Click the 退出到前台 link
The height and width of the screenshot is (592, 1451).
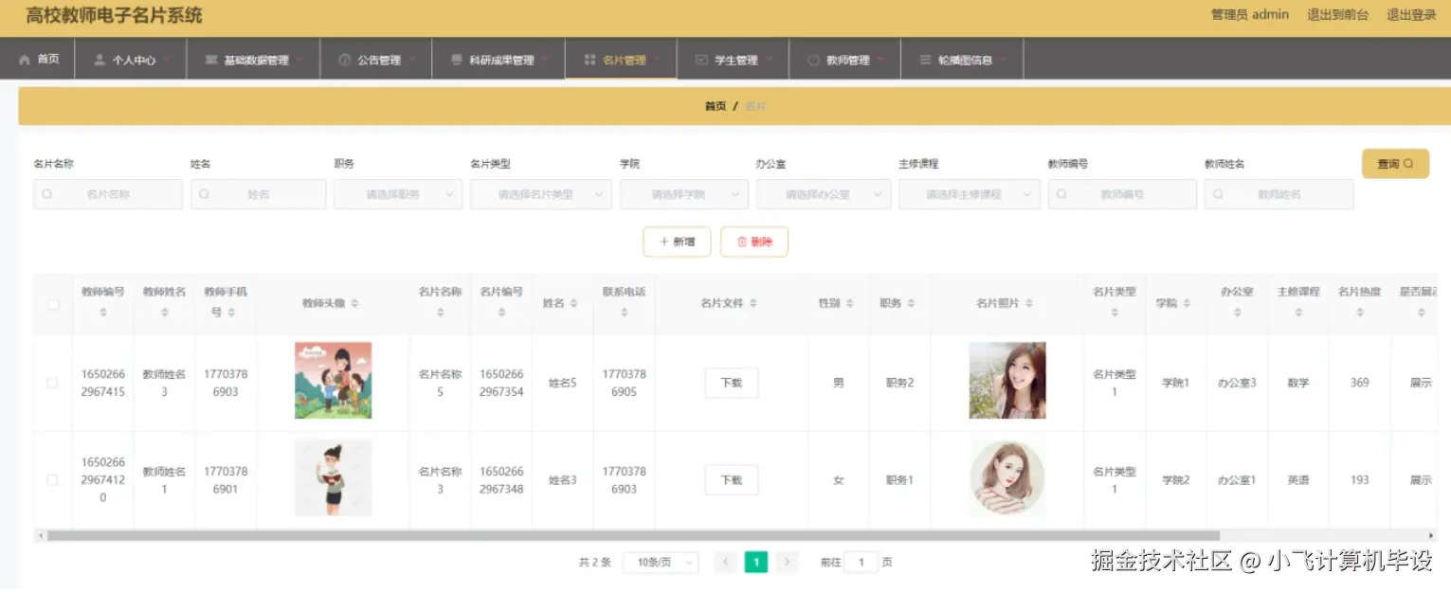coord(1337,14)
